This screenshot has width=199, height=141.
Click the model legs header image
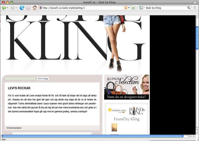(x=114, y=43)
